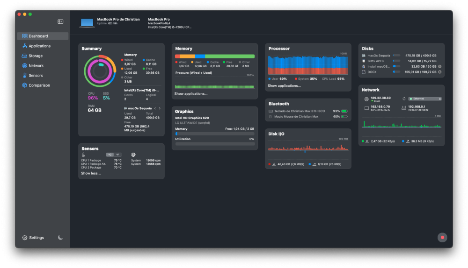The width and height of the screenshot is (468, 268).
Task: Toggle the sidebar with the panel icon
Action: click(60, 21)
